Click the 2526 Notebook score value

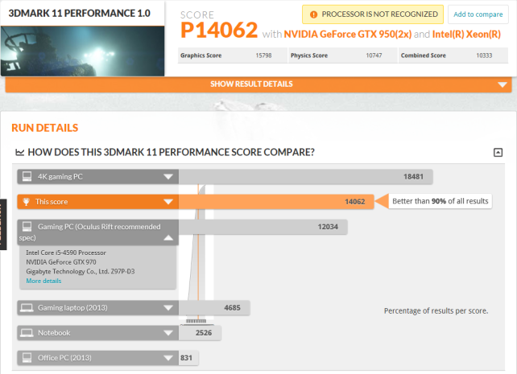click(204, 333)
